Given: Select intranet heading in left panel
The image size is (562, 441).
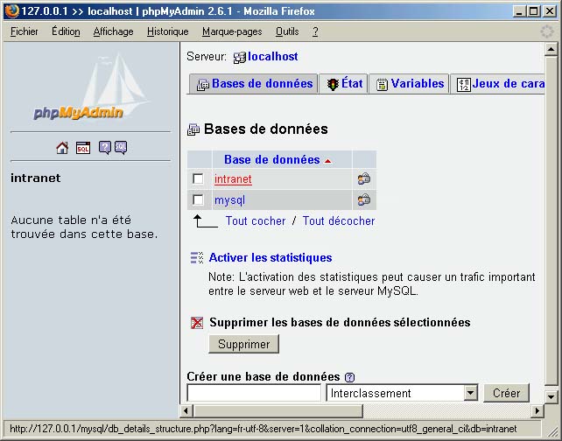Looking at the screenshot, I should coord(36,178).
